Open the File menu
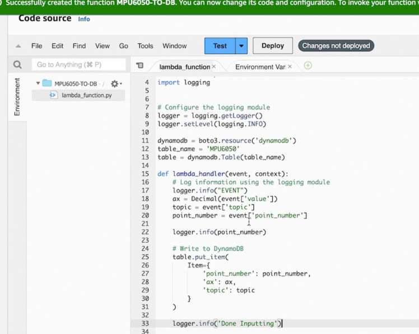 (x=36, y=46)
